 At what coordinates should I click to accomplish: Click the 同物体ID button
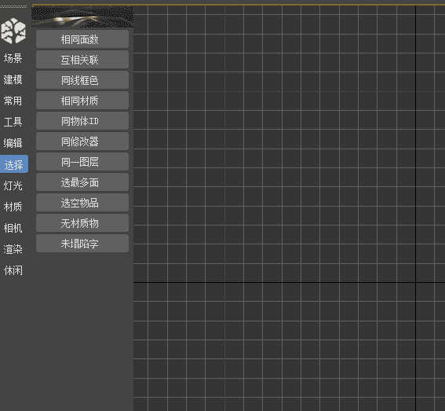point(82,121)
